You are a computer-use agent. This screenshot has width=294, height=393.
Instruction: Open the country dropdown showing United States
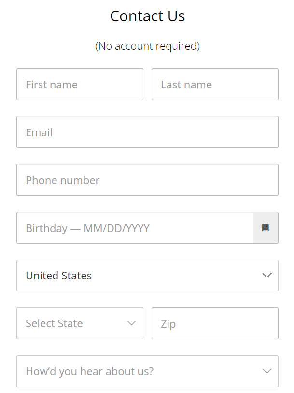147,276
